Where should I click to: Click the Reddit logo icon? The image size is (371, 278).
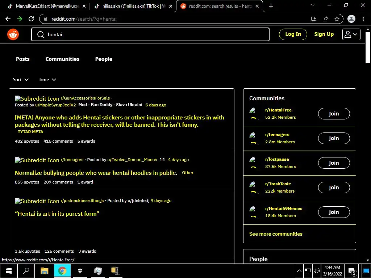pos(13,34)
